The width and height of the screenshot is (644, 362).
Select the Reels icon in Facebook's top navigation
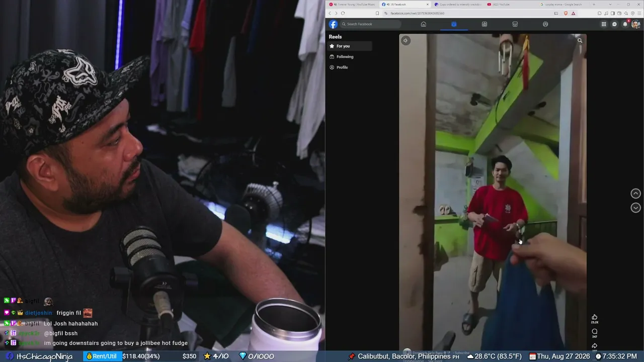[x=454, y=24]
